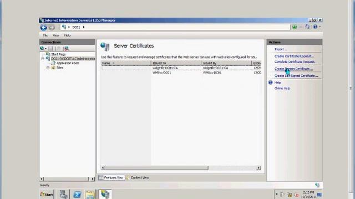Click arrow after DC01 in address bar
This screenshot has width=355, height=199.
point(84,27)
